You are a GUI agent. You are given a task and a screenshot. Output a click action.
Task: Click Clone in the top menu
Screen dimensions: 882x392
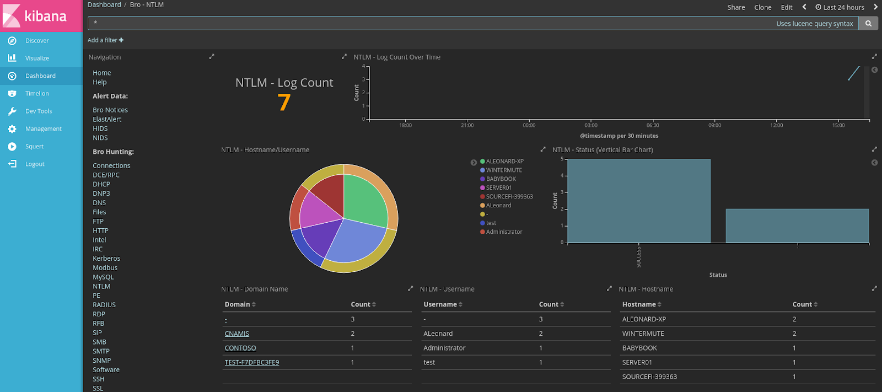coord(763,7)
